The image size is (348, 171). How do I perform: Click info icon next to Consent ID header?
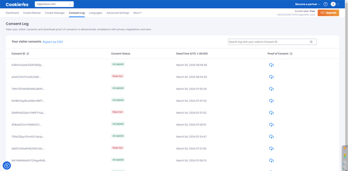point(28,54)
